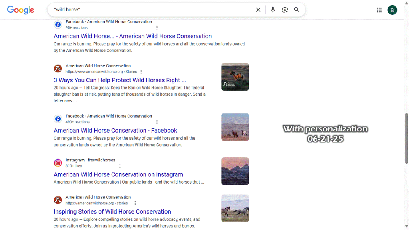The width and height of the screenshot is (409, 230).
Task: Open three-dot menu for second Facebook result
Action: (x=157, y=122)
